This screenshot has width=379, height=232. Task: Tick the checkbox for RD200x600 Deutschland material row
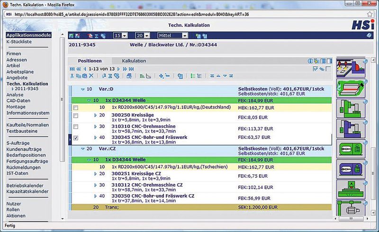[x=76, y=108]
